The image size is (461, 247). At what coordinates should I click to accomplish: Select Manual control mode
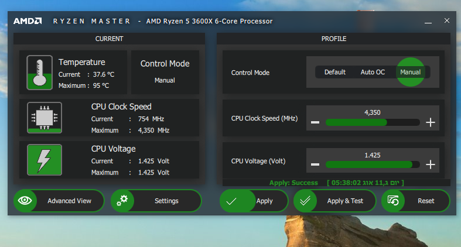point(411,72)
